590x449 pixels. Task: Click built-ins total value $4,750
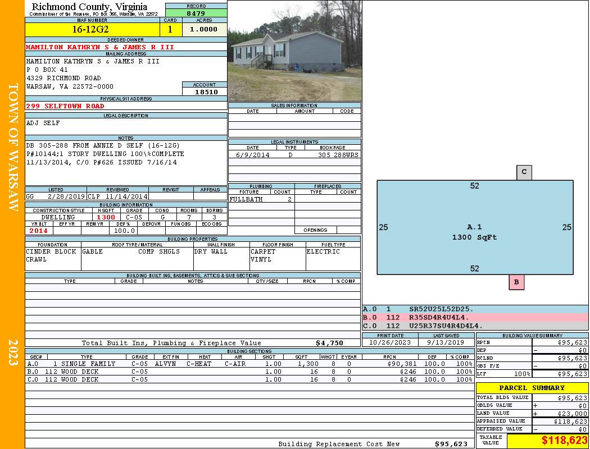tap(329, 343)
